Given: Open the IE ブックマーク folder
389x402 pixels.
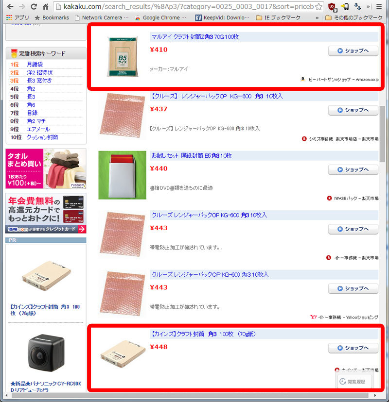Looking at the screenshot, I should 278,17.
